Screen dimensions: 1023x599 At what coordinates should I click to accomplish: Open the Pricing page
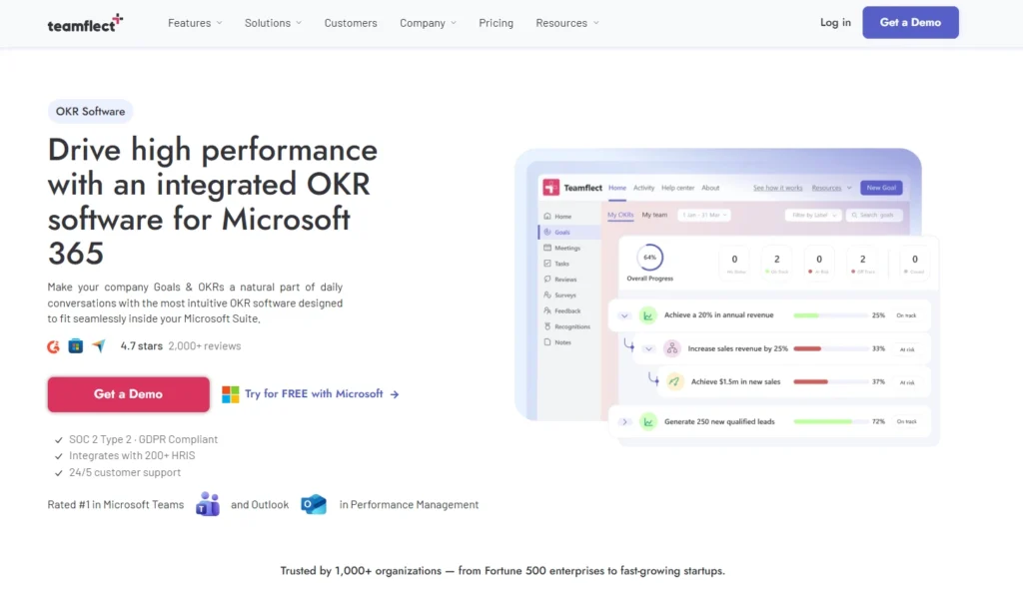[496, 23]
